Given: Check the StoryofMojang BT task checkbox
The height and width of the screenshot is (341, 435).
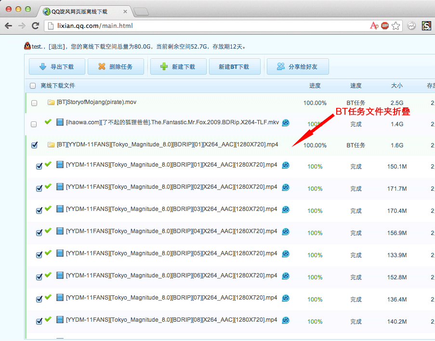Looking at the screenshot, I should pos(34,103).
